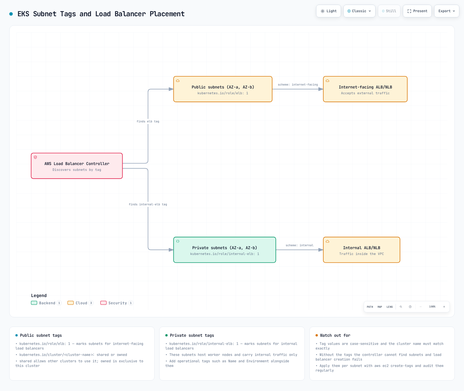Click cloud icon on Public subnets node
Viewport: 464px width, 391px height.
point(178,81)
